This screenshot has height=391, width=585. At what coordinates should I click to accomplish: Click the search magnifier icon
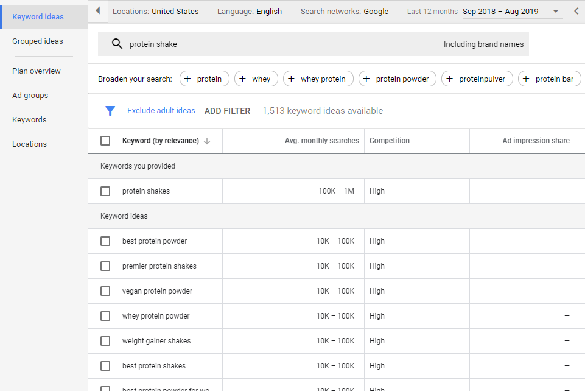coord(117,44)
